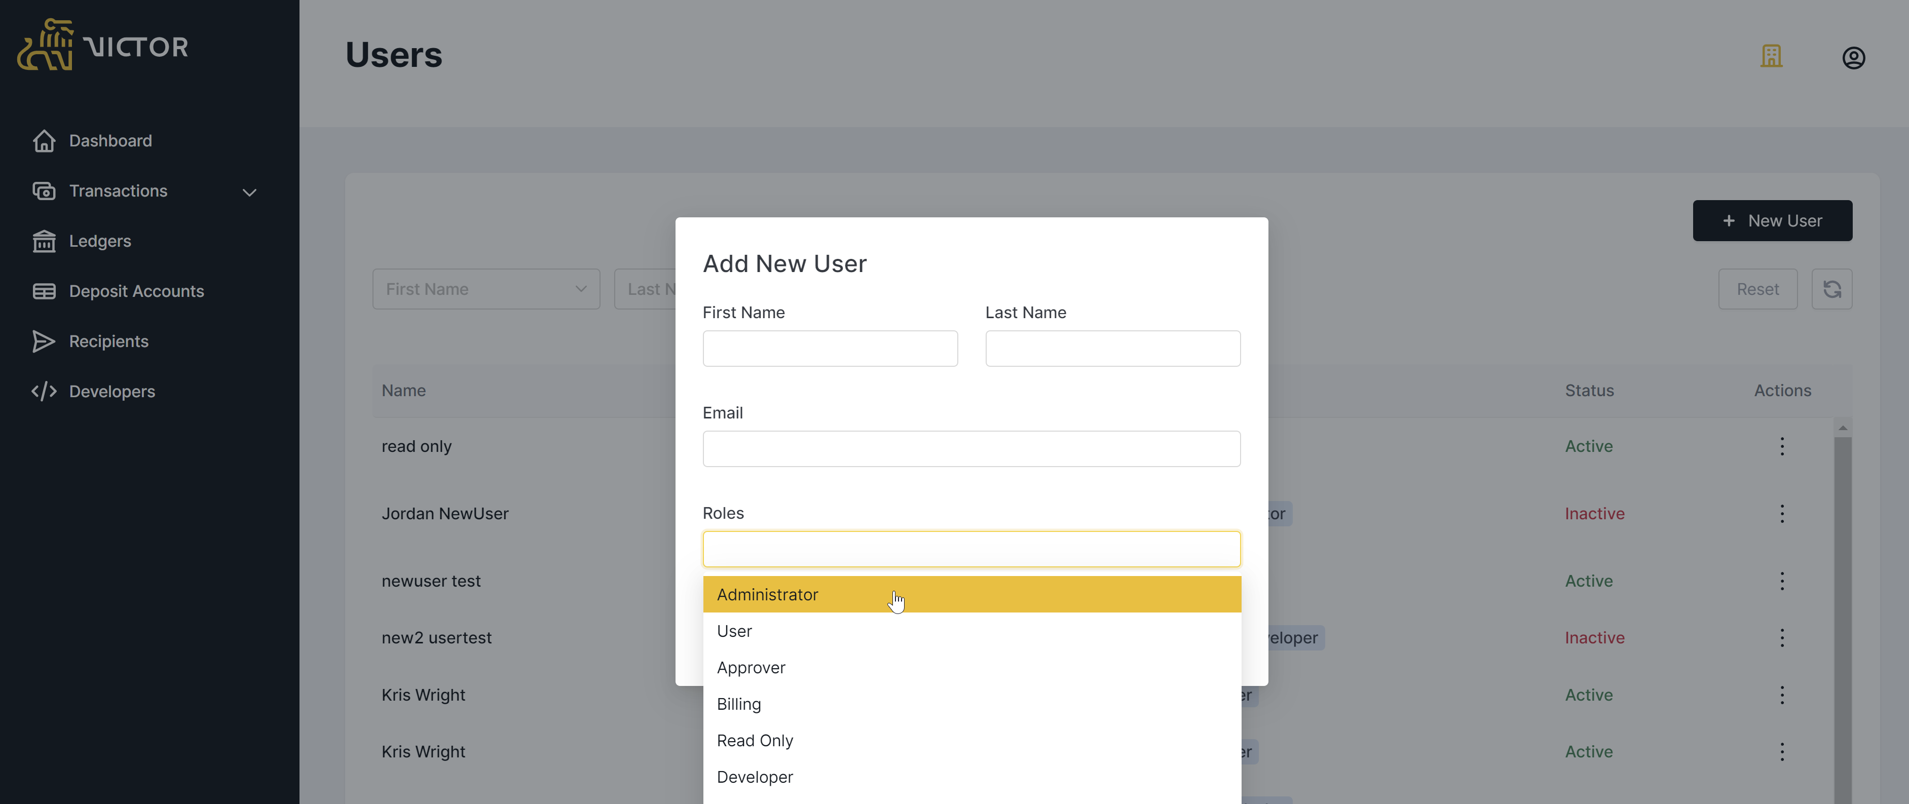
Task: Open the organization building icon
Action: [1771, 56]
